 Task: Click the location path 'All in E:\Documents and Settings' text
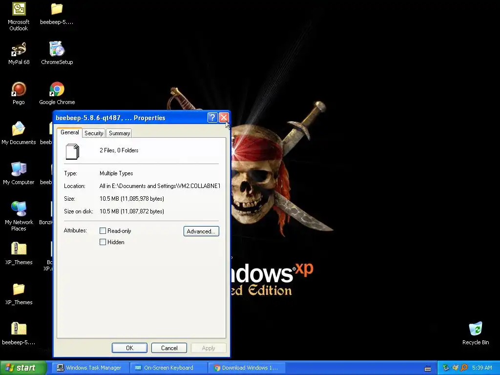pyautogui.click(x=160, y=186)
